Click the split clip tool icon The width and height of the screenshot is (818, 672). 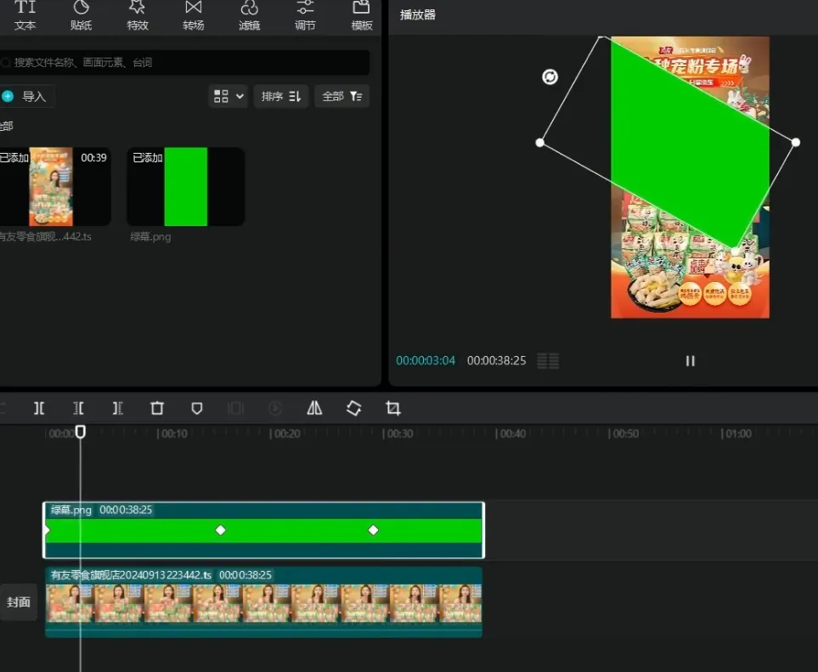39,409
